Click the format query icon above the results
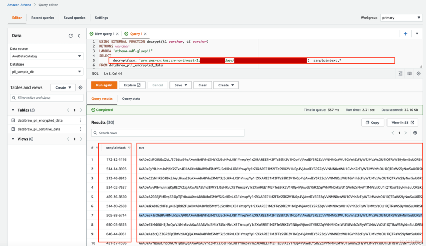Viewport: 426px width, 246px height. pos(400,73)
